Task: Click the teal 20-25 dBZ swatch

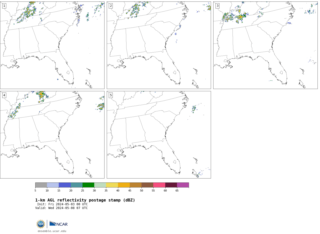Action: pos(76,185)
